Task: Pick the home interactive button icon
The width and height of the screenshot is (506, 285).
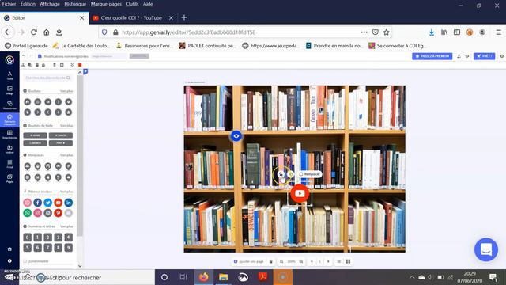Action: point(28,102)
